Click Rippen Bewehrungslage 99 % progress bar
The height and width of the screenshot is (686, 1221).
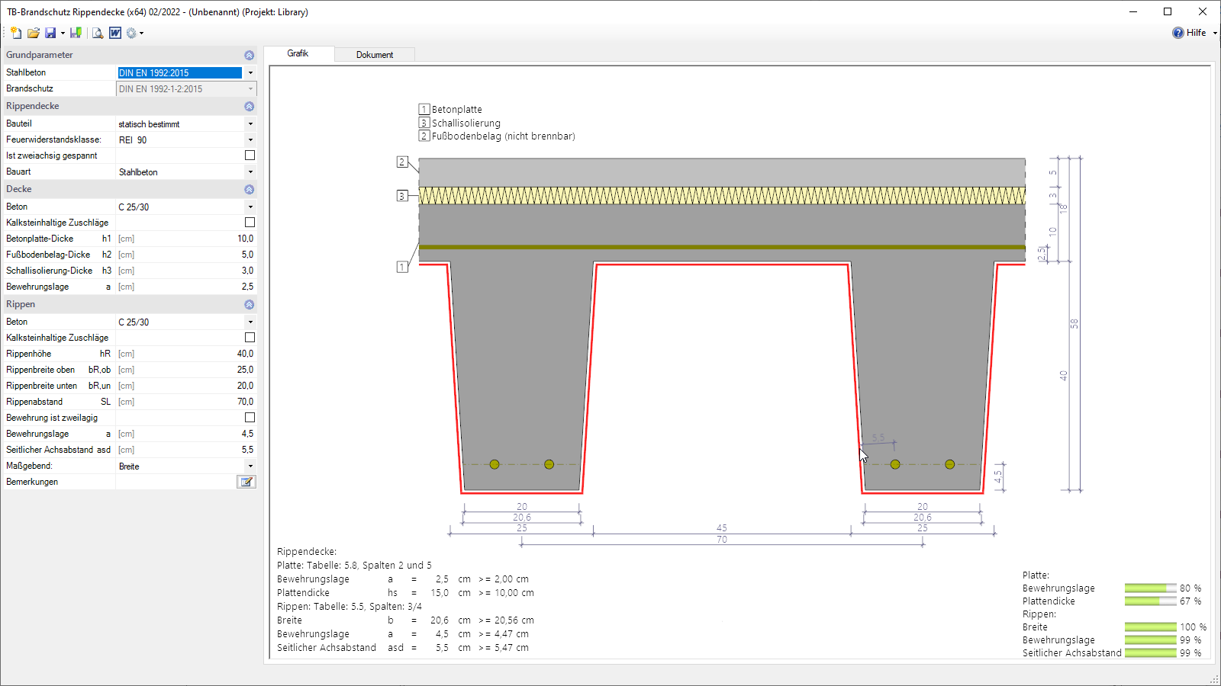1151,640
